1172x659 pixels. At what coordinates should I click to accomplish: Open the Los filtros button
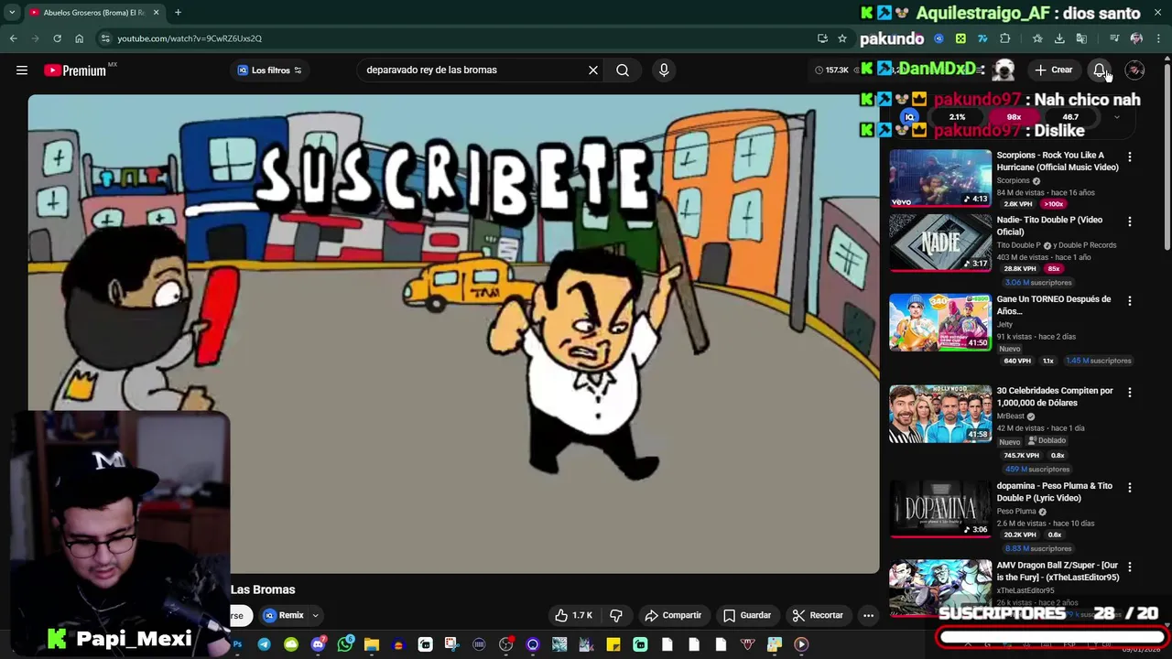tap(269, 70)
